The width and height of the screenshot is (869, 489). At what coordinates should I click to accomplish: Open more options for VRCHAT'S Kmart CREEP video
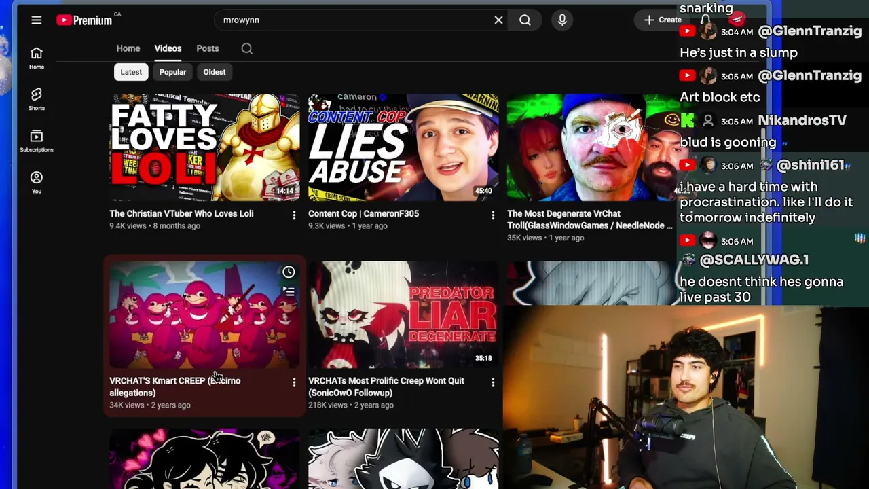point(294,382)
